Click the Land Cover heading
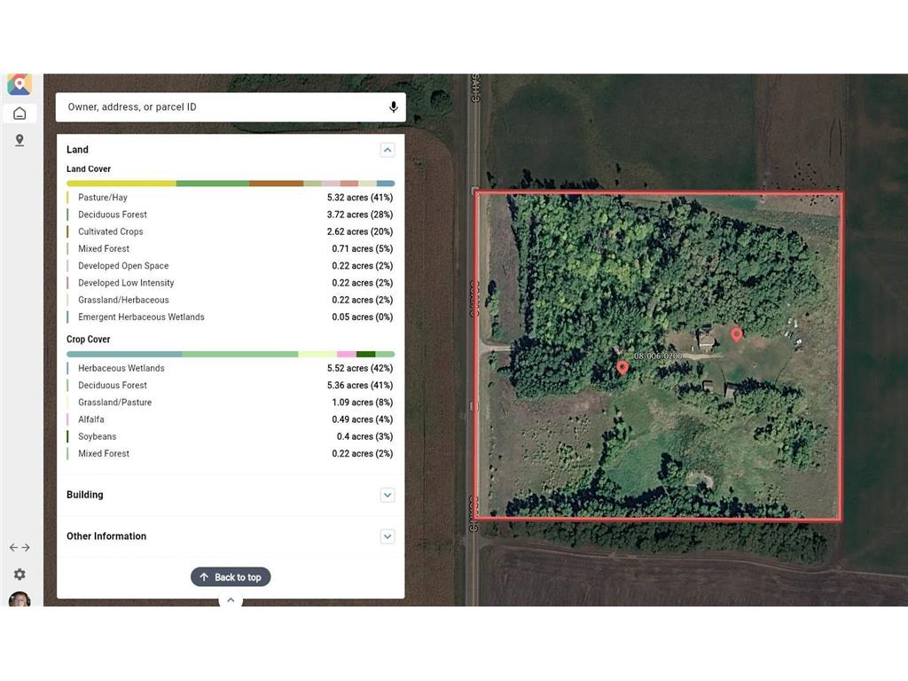The image size is (908, 681). [89, 169]
